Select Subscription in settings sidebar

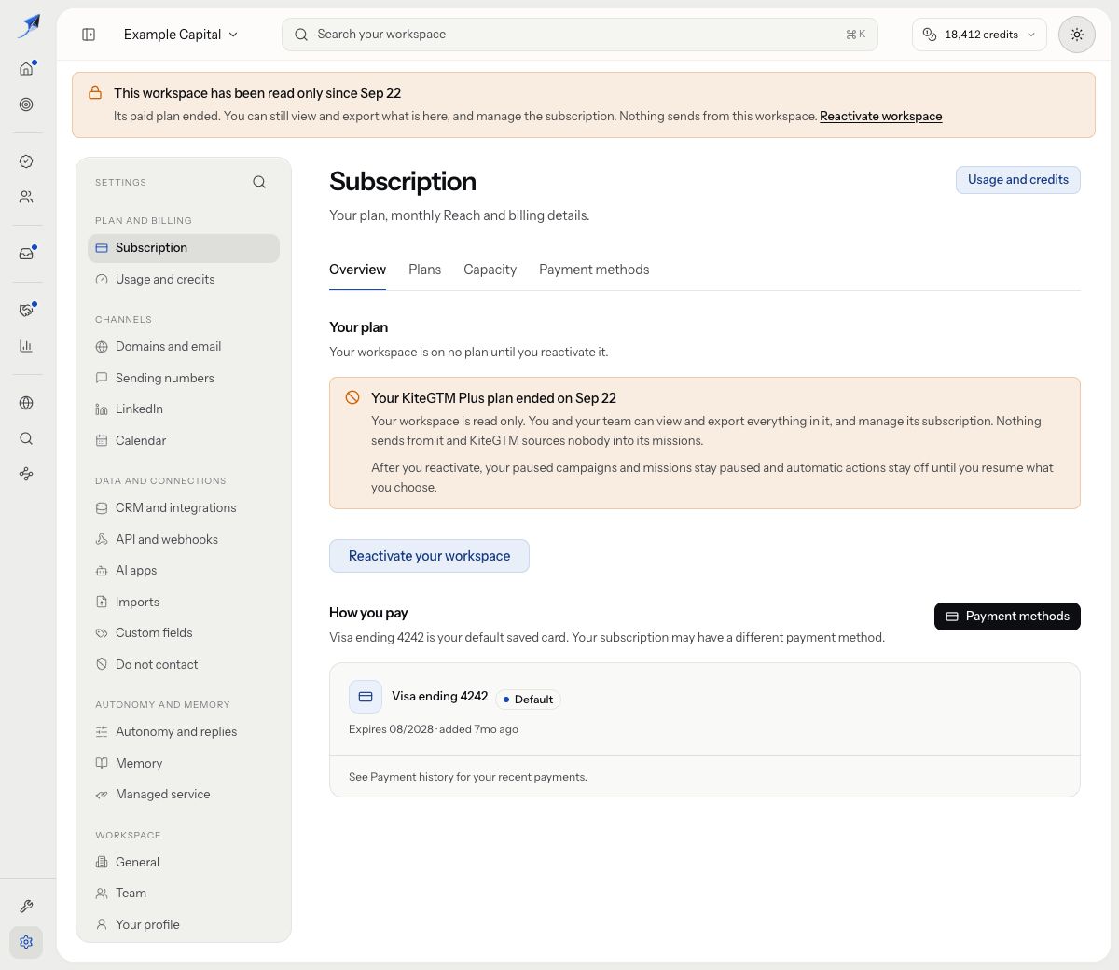(184, 248)
